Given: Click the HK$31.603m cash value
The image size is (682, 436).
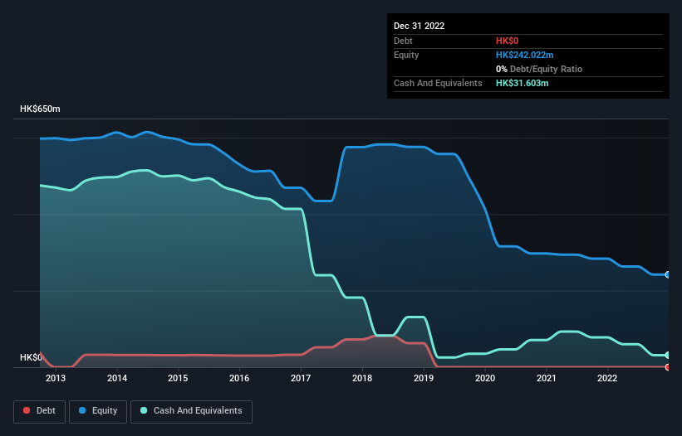Looking at the screenshot, I should click(522, 83).
